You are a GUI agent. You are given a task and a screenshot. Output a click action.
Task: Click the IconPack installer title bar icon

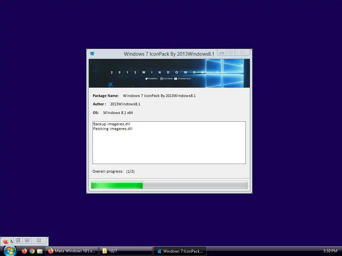point(92,54)
